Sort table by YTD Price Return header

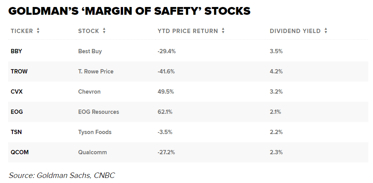[188, 31]
